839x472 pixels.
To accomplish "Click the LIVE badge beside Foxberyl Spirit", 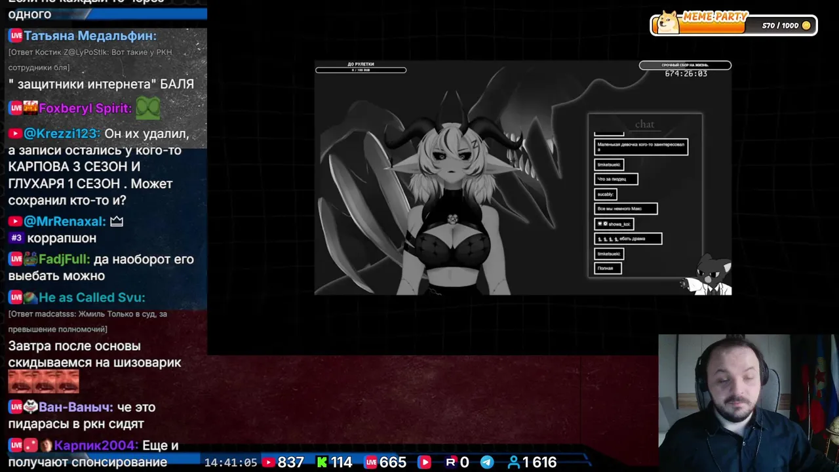I will (x=16, y=108).
